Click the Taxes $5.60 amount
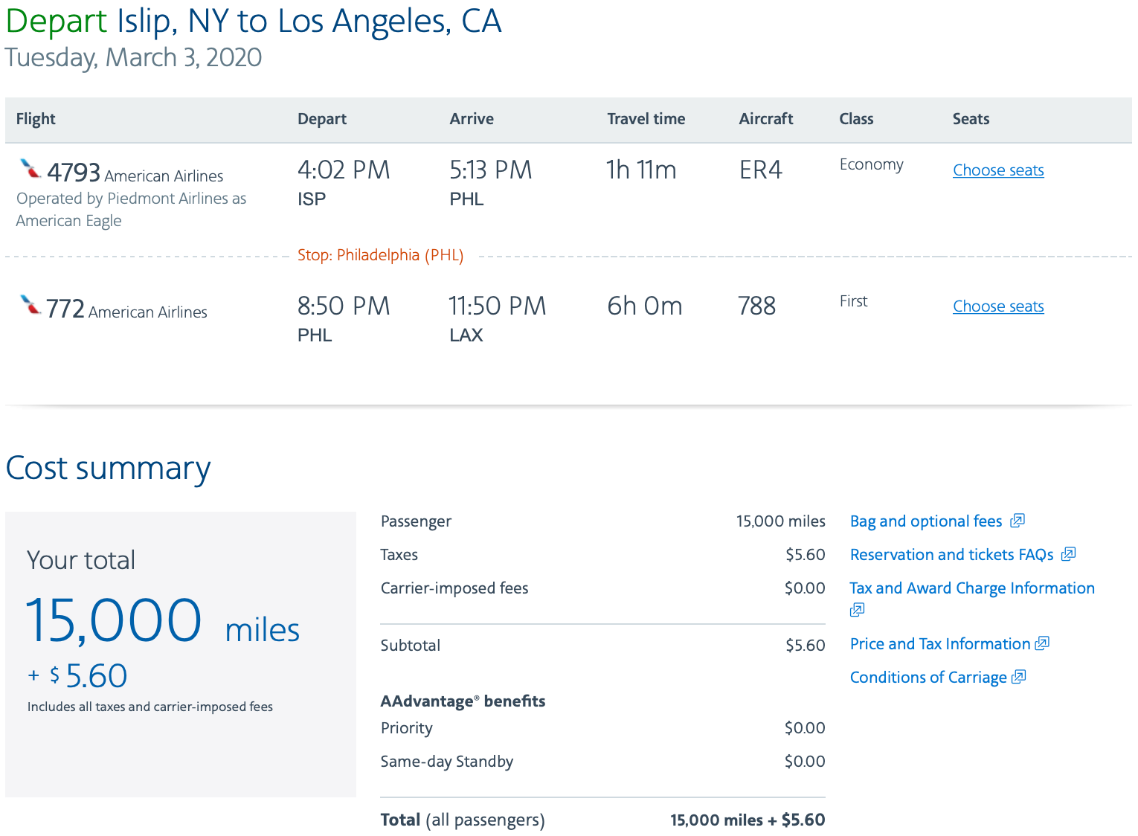This screenshot has height=836, width=1138. (x=806, y=555)
